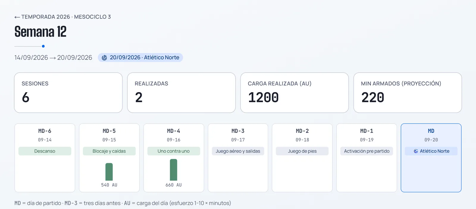Select the Realizadas stat card

pyautogui.click(x=181, y=93)
